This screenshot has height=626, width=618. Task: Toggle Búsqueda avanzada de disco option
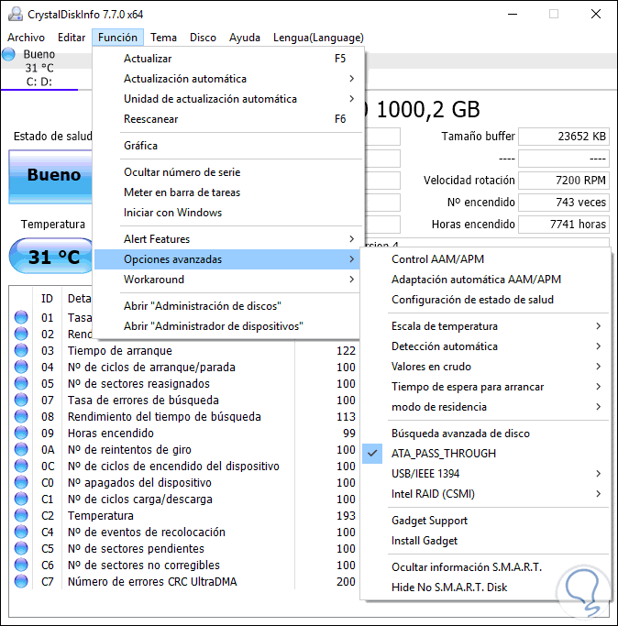click(485, 434)
